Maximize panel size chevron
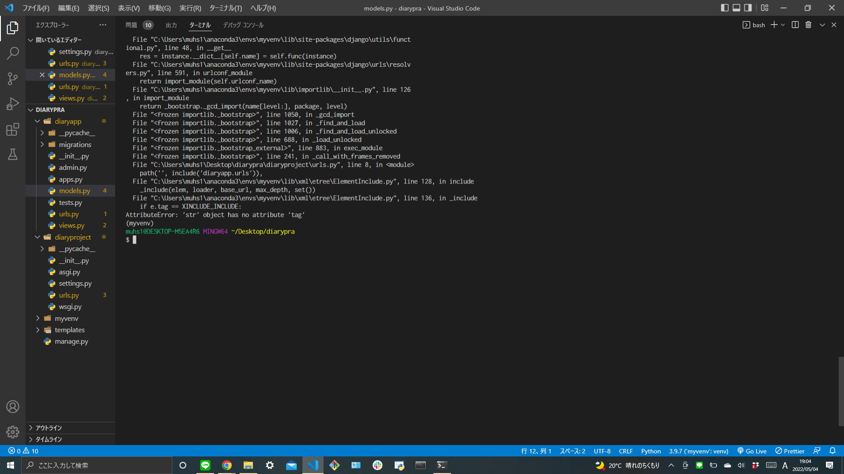 pyautogui.click(x=822, y=25)
